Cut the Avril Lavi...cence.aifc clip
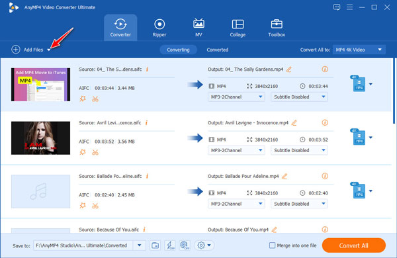Viewport: 397px width, 258px height. (95, 152)
